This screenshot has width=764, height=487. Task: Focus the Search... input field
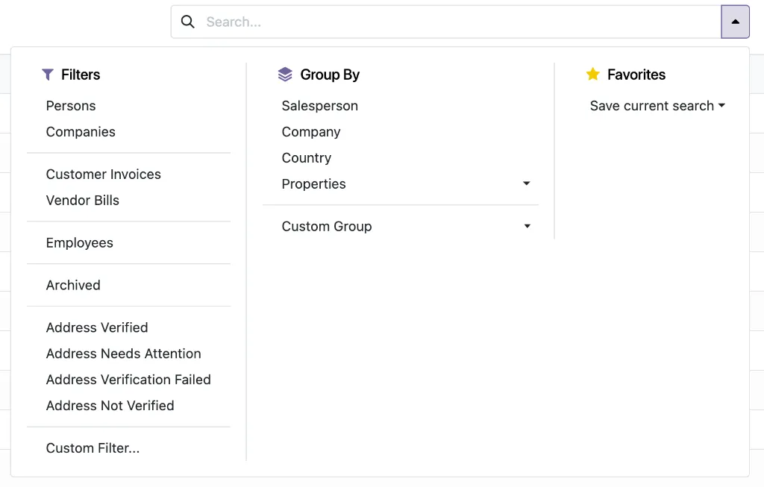(461, 22)
